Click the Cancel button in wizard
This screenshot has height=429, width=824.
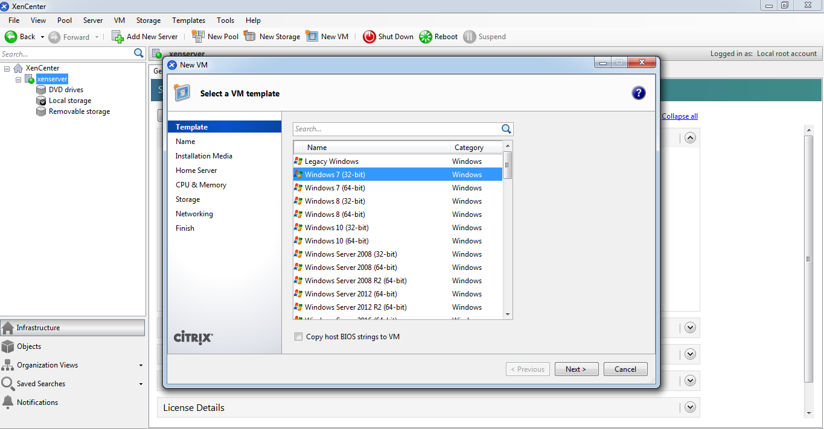[x=625, y=369]
